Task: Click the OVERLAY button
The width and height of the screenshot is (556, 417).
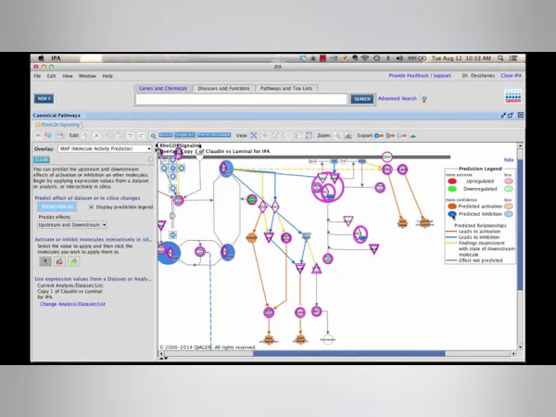Action: tap(184, 135)
